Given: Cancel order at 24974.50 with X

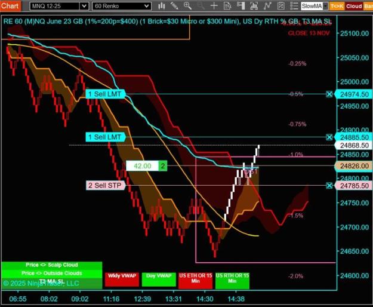Looking at the screenshot, I should 329,94.
